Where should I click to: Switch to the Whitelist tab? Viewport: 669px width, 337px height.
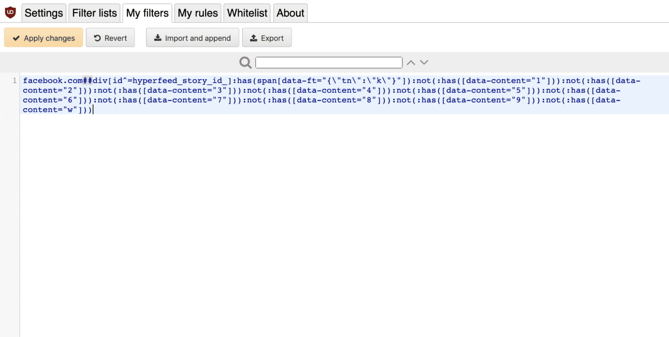pos(247,13)
